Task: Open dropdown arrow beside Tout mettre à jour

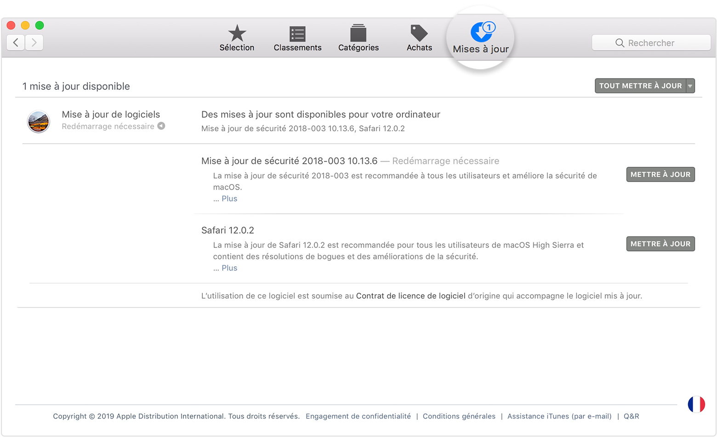Action: pos(690,86)
